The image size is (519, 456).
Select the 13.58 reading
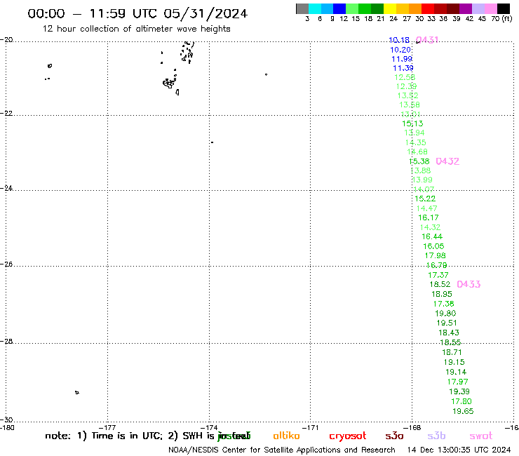point(410,105)
